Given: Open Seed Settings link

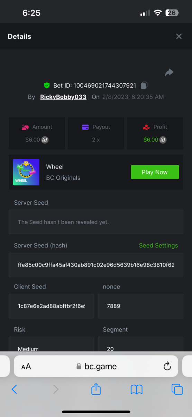Looking at the screenshot, I should 158,245.
